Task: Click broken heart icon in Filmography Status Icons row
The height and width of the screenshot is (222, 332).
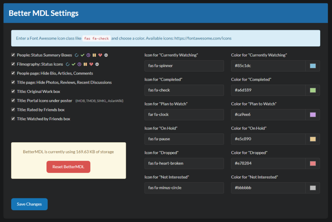Action: tap(91, 64)
